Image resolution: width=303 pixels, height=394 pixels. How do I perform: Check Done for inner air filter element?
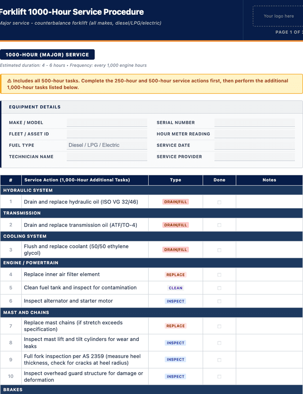219,275
